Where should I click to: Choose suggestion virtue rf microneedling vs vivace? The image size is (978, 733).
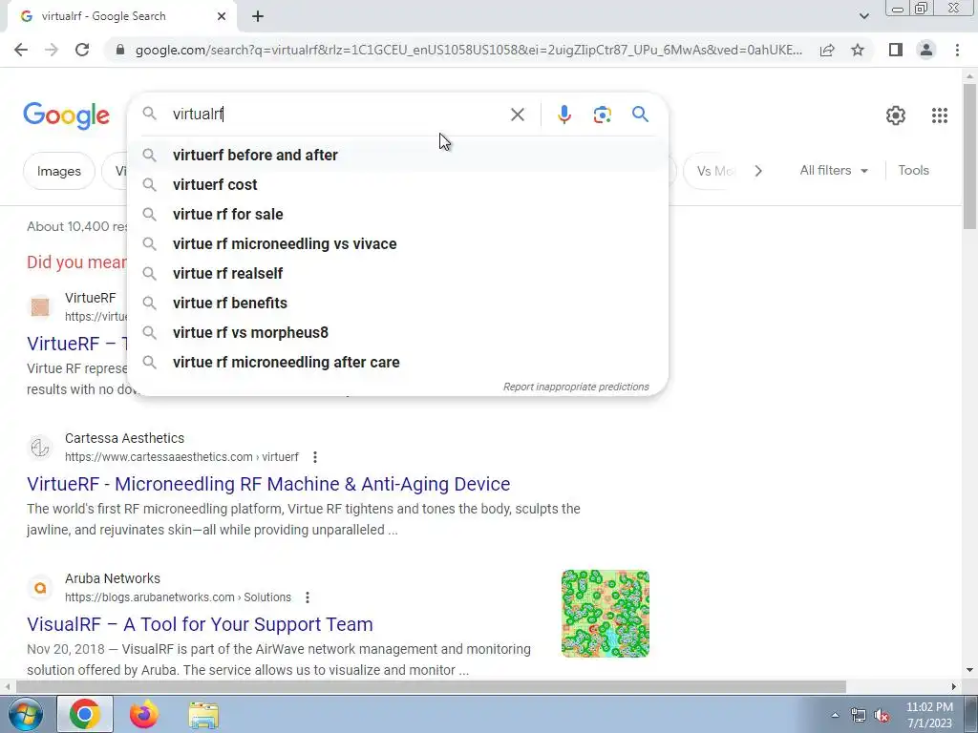point(397,243)
